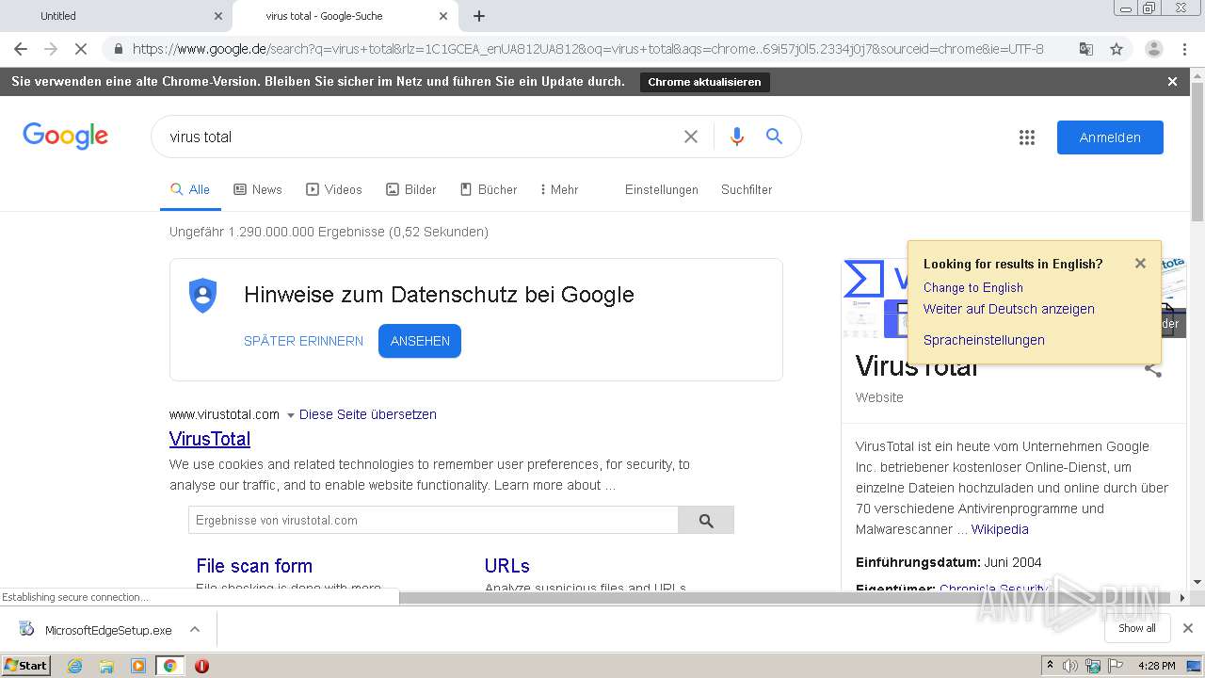Close the downloads bar
This screenshot has height=678, width=1205.
pos(1188,628)
